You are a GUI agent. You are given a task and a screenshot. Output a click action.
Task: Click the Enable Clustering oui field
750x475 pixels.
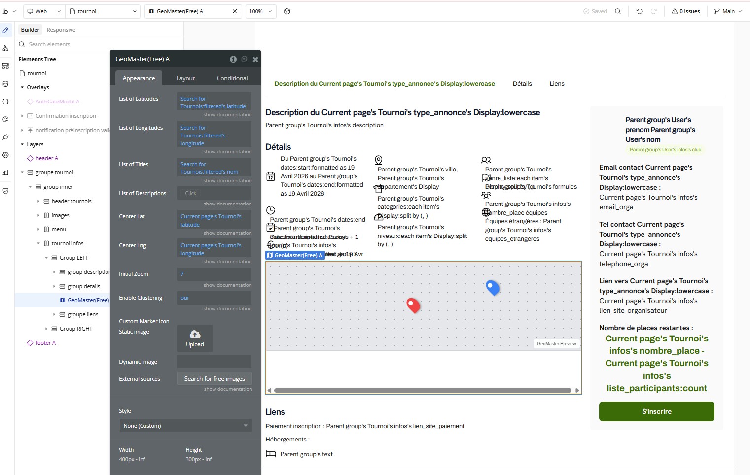click(x=214, y=298)
